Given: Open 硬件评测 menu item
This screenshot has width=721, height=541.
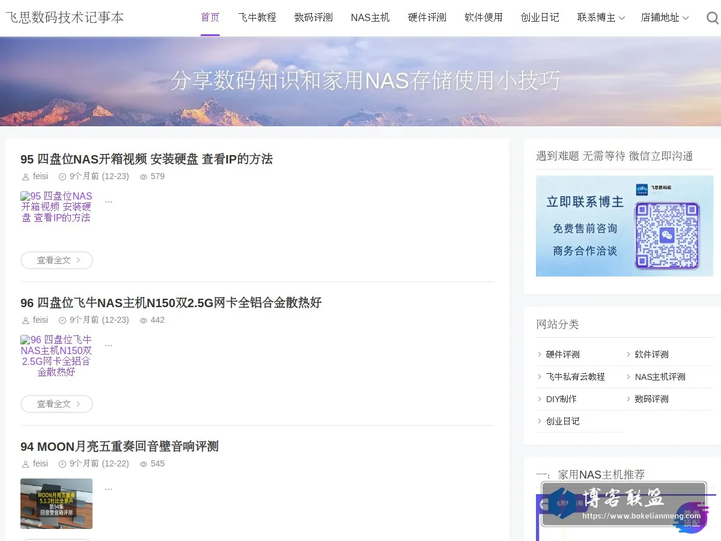Looking at the screenshot, I should 427,17.
